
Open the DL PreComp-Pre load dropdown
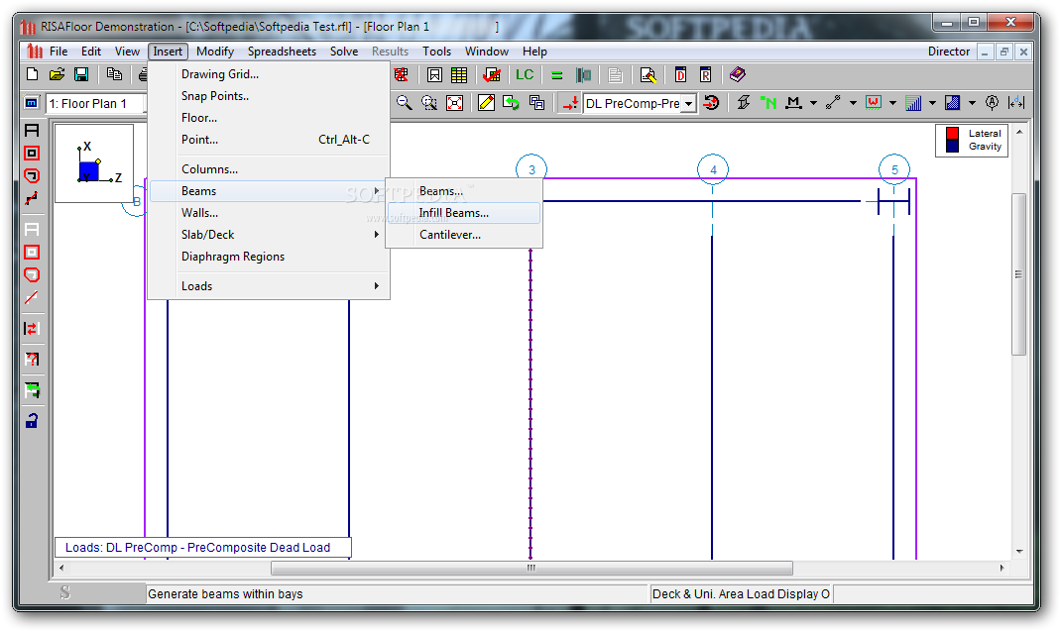click(689, 103)
